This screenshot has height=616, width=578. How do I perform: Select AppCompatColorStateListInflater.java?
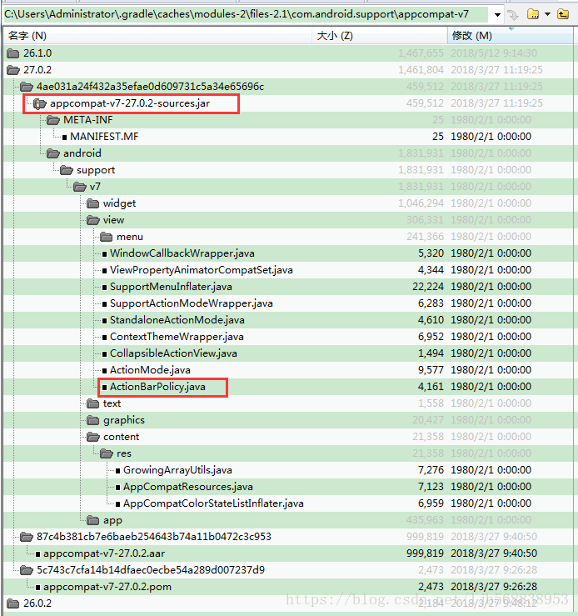tap(213, 503)
